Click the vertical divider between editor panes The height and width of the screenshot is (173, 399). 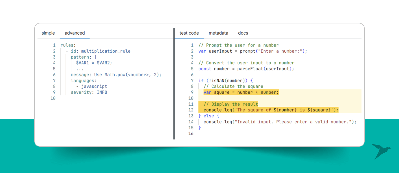(x=174, y=84)
